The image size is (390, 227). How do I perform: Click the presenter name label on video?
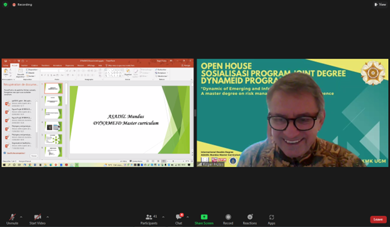[211, 164]
